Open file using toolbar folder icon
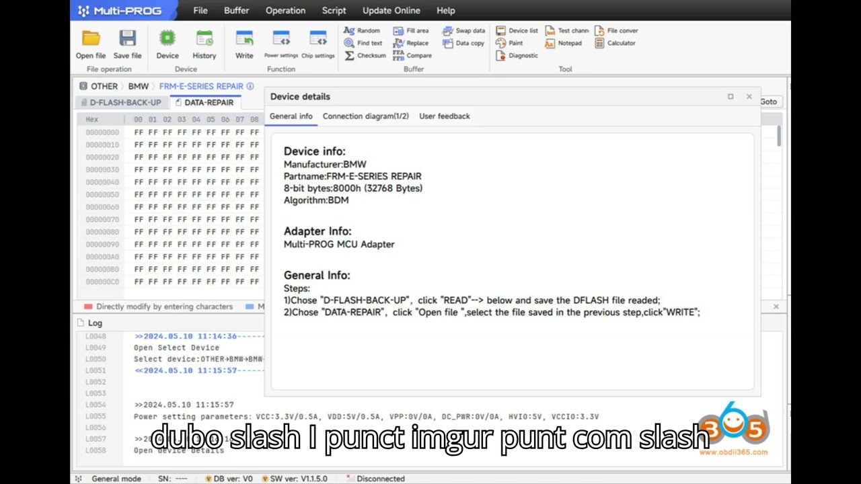 coord(90,44)
